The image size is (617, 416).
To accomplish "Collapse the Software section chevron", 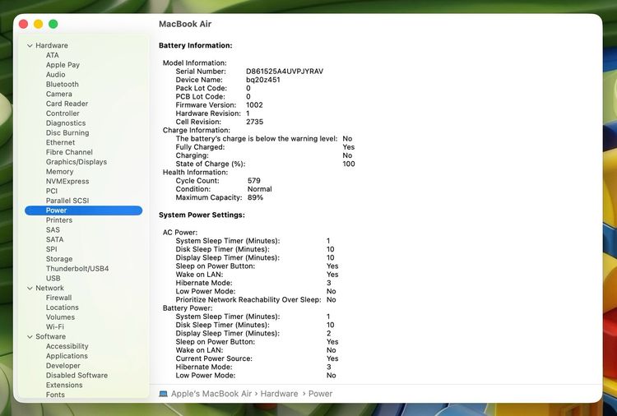I will pos(30,336).
